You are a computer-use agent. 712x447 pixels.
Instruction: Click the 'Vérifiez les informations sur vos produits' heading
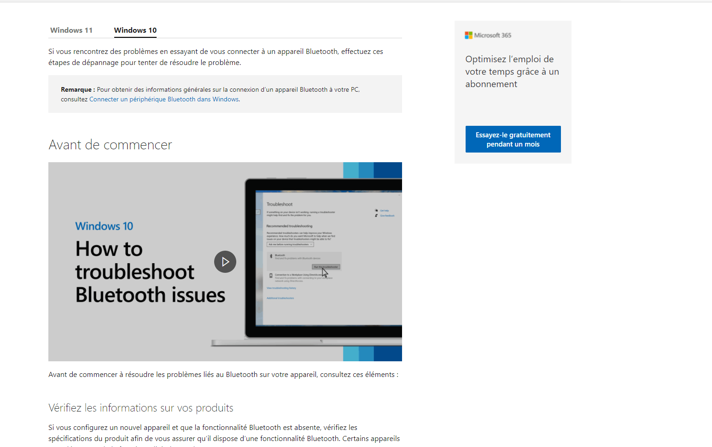[141, 408]
